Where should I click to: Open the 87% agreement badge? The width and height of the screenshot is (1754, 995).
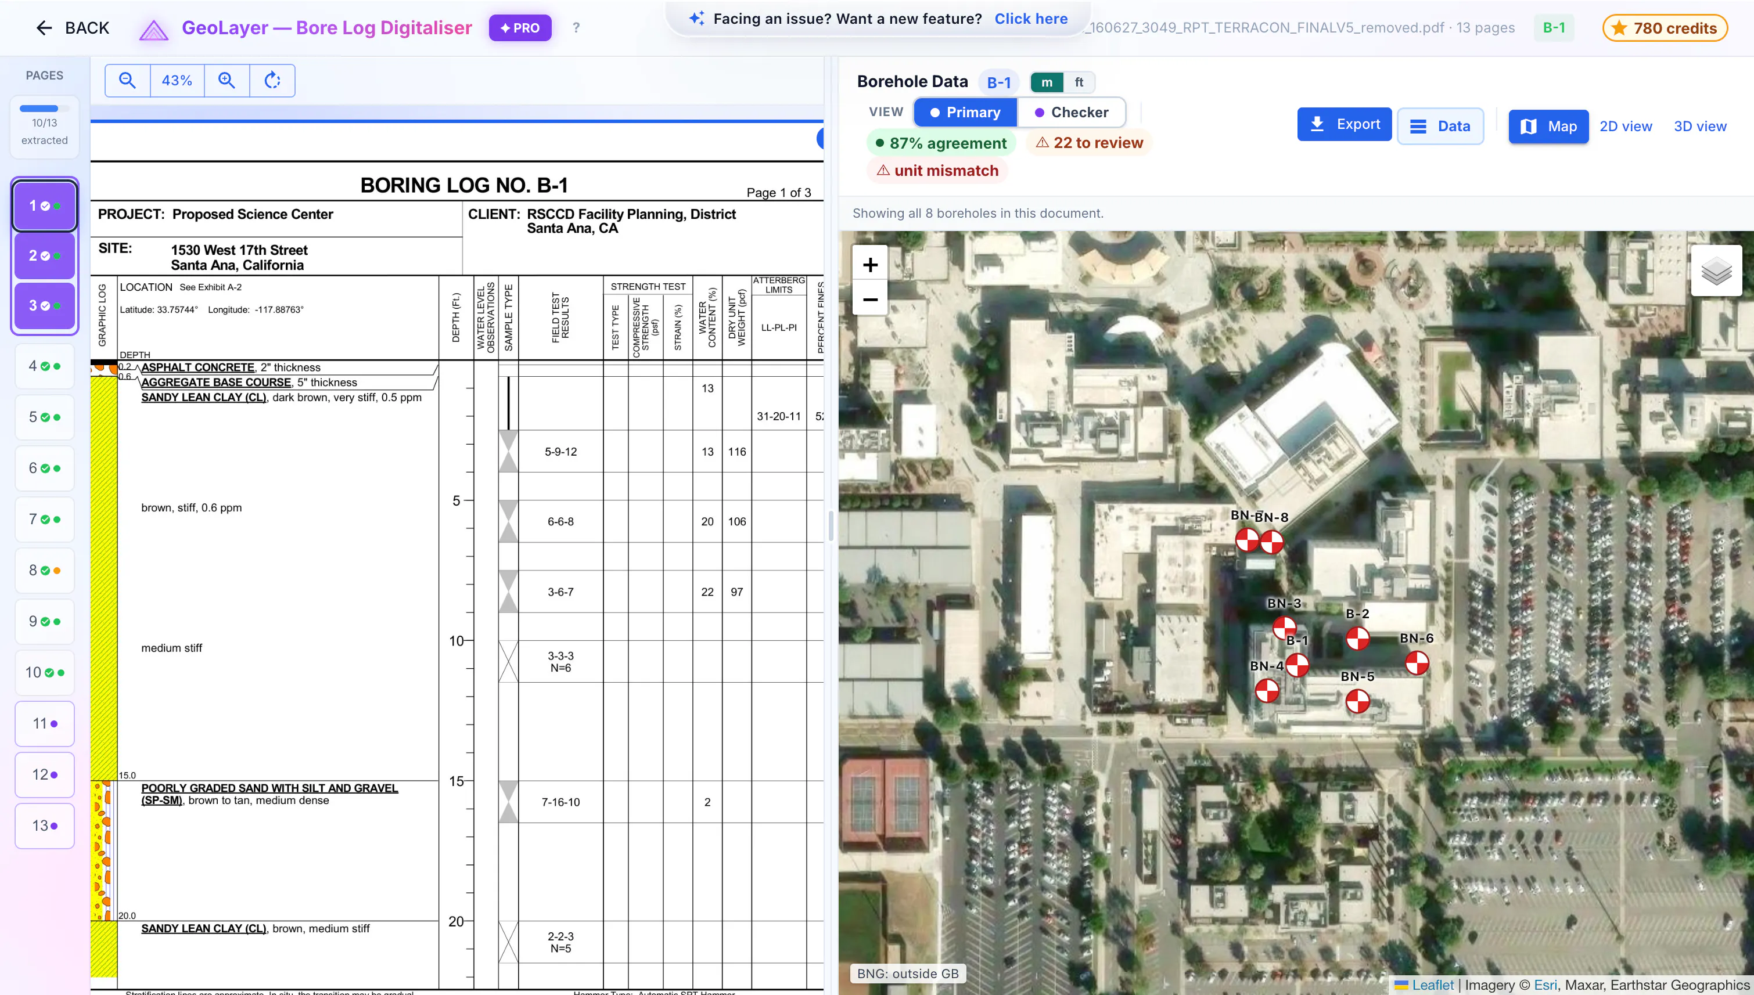(940, 143)
